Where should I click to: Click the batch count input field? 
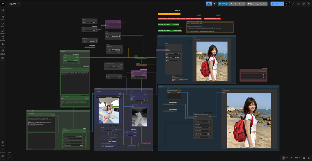coord(286,4)
